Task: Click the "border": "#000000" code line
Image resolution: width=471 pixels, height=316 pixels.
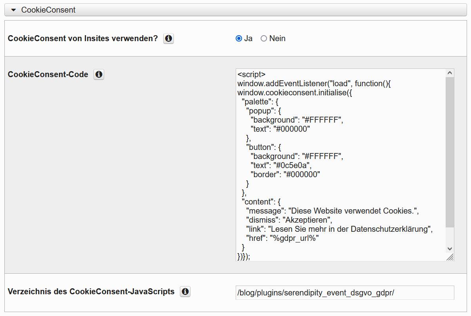Action: coord(285,174)
